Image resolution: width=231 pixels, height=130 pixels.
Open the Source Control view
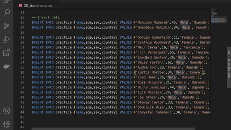coord(6,26)
